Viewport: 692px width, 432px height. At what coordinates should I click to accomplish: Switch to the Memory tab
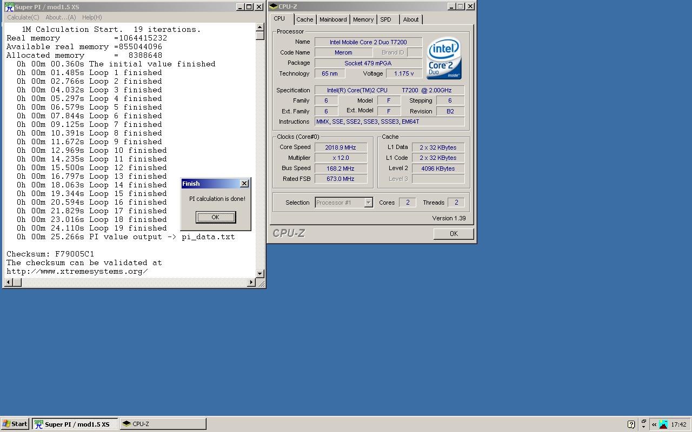[363, 19]
